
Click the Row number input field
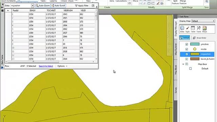(x=15, y=66)
